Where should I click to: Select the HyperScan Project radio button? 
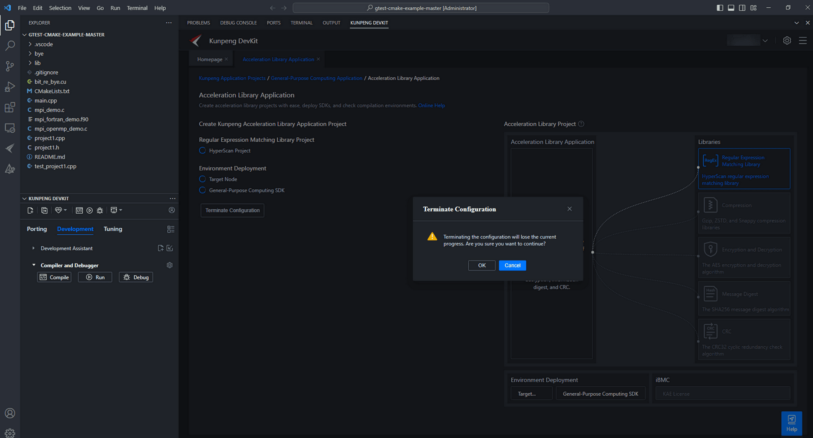click(202, 151)
